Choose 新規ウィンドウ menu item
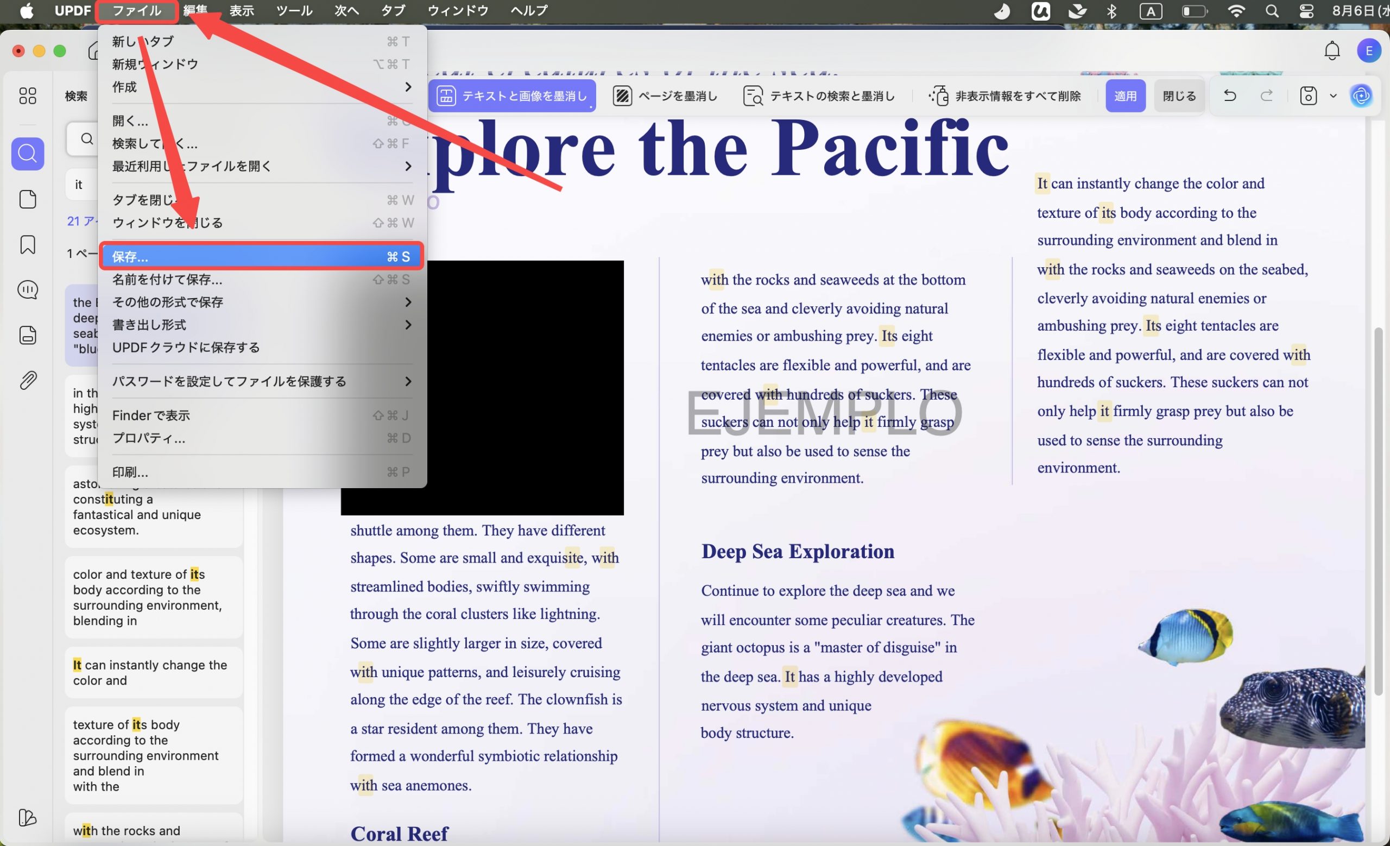Viewport: 1390px width, 846px height. [x=262, y=64]
